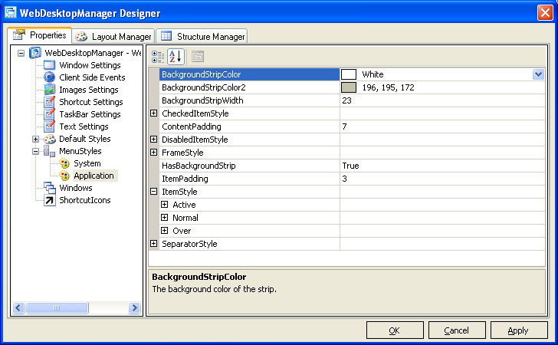Select the System menu style node
The width and height of the screenshot is (558, 345).
coord(87,163)
